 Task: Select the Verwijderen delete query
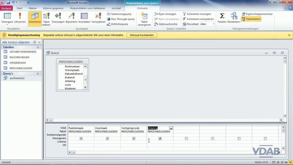click(x=98, y=18)
